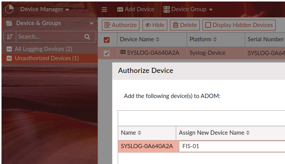Click the Device & Groups panel icon

9,23
